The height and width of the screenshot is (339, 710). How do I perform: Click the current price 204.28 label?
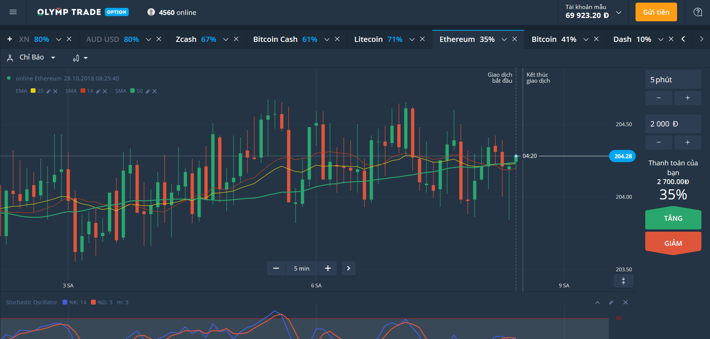622,156
